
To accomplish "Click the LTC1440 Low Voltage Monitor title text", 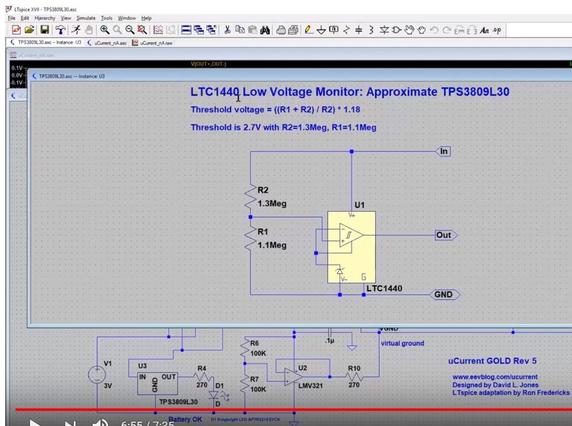I will coord(350,92).
